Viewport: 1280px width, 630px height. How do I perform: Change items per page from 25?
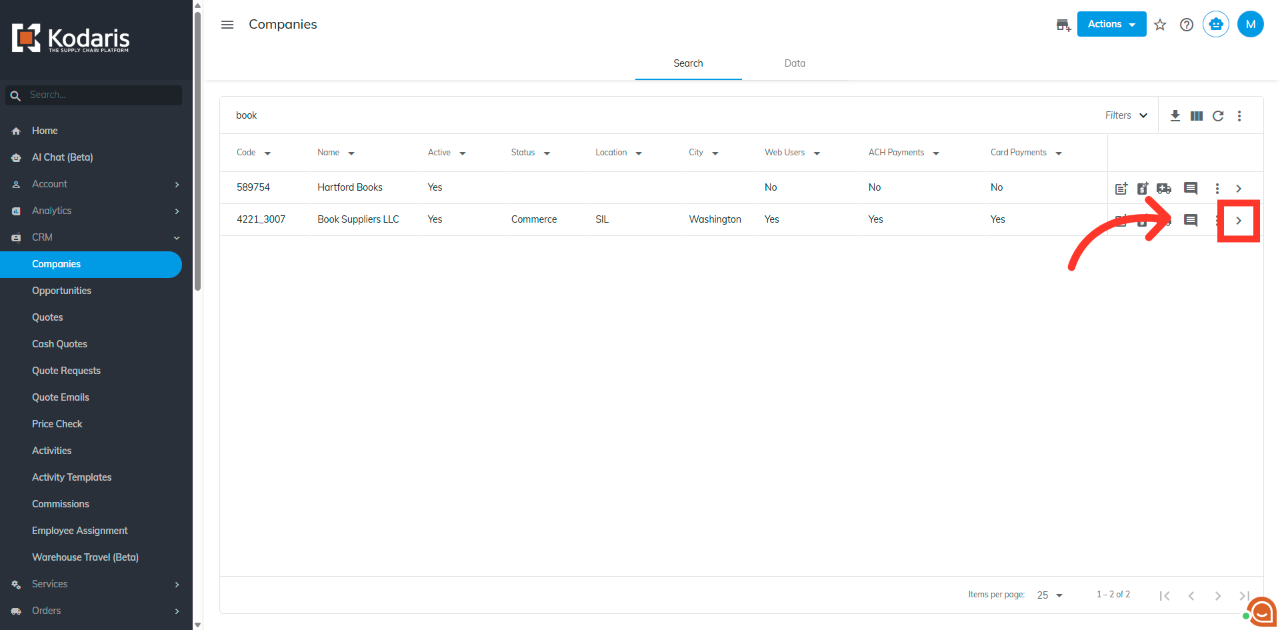1050,595
